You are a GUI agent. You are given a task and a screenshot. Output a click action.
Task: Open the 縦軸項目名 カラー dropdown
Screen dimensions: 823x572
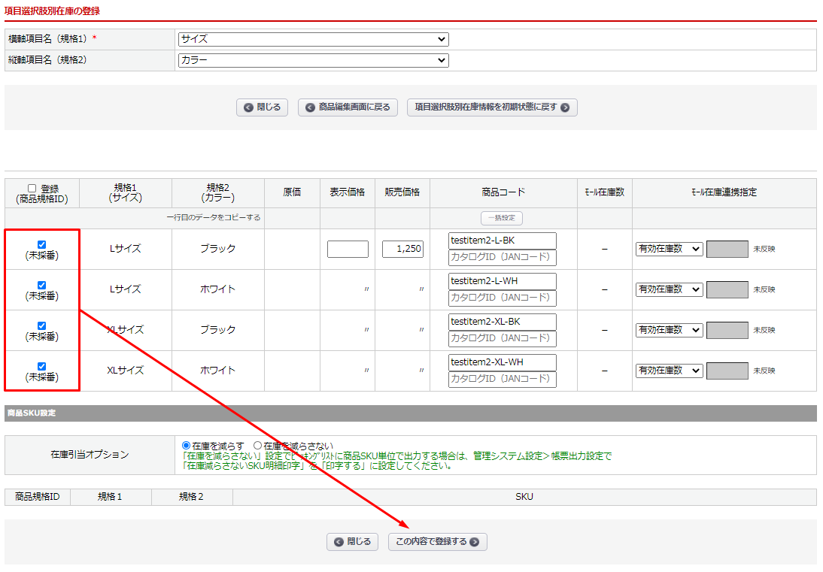click(313, 60)
